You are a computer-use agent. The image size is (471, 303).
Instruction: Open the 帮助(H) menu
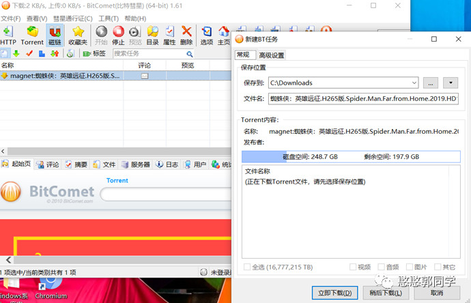tap(135, 18)
